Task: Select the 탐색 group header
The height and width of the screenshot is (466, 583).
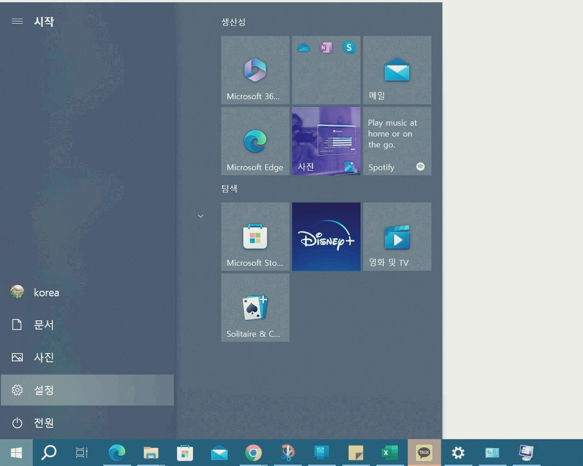Action: 229,188
